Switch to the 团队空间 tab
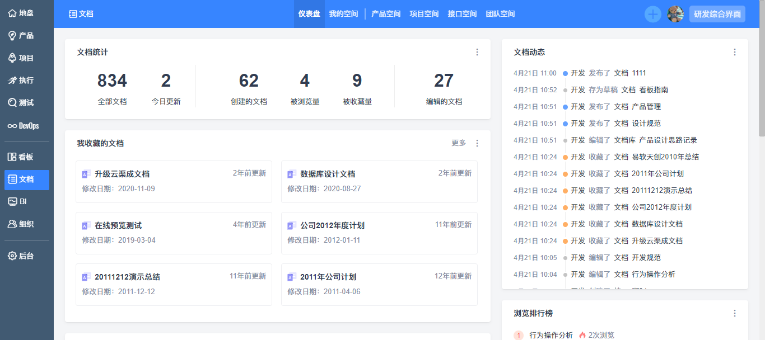765x340 pixels. [x=500, y=13]
